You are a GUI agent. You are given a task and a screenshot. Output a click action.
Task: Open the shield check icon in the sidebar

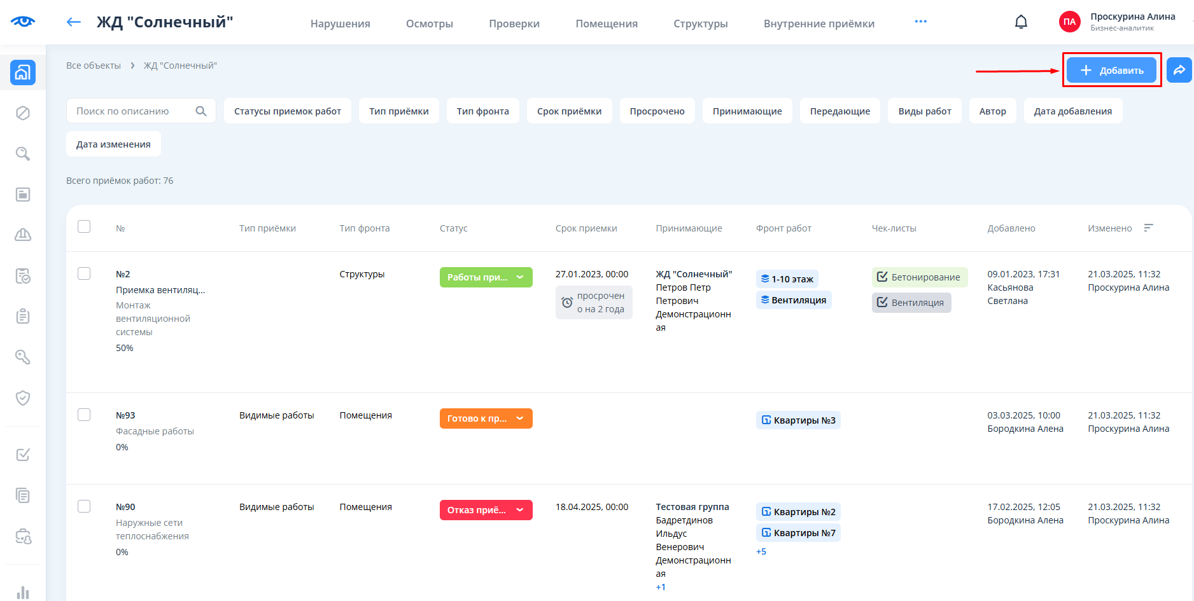tap(23, 398)
